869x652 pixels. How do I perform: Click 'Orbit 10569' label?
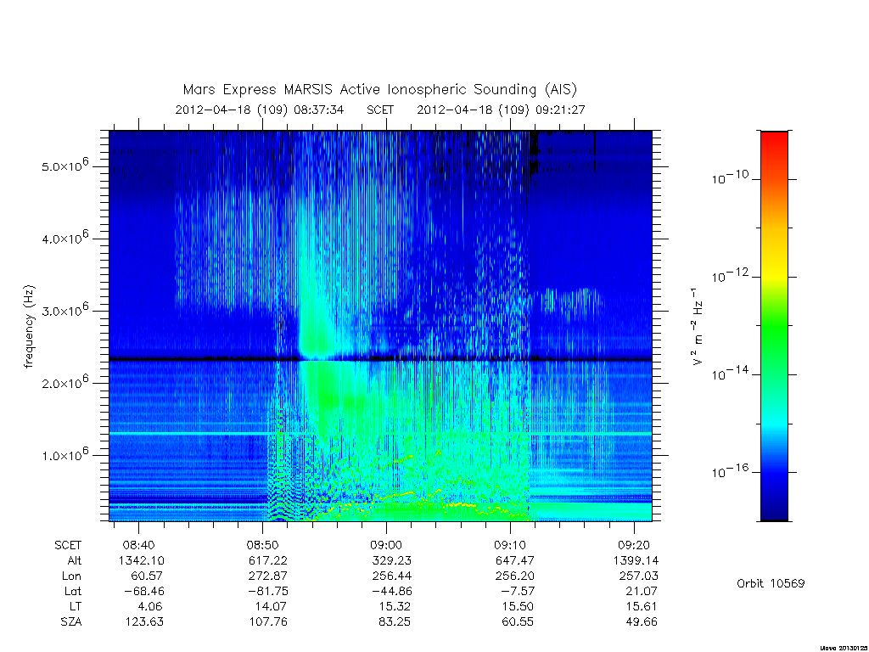pyautogui.click(x=771, y=583)
